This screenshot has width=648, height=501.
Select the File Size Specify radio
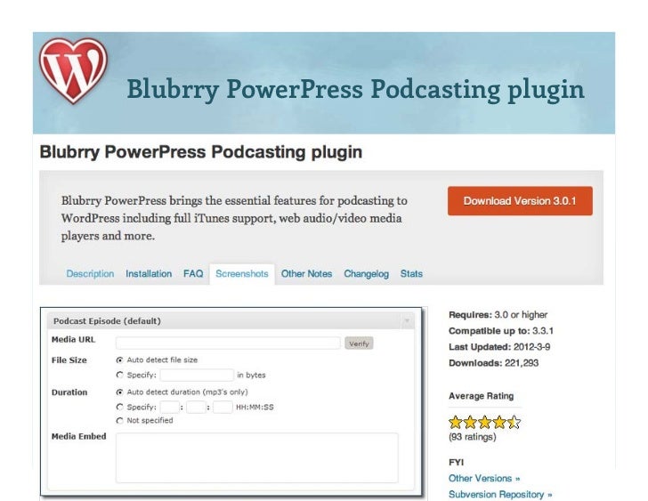tap(120, 375)
